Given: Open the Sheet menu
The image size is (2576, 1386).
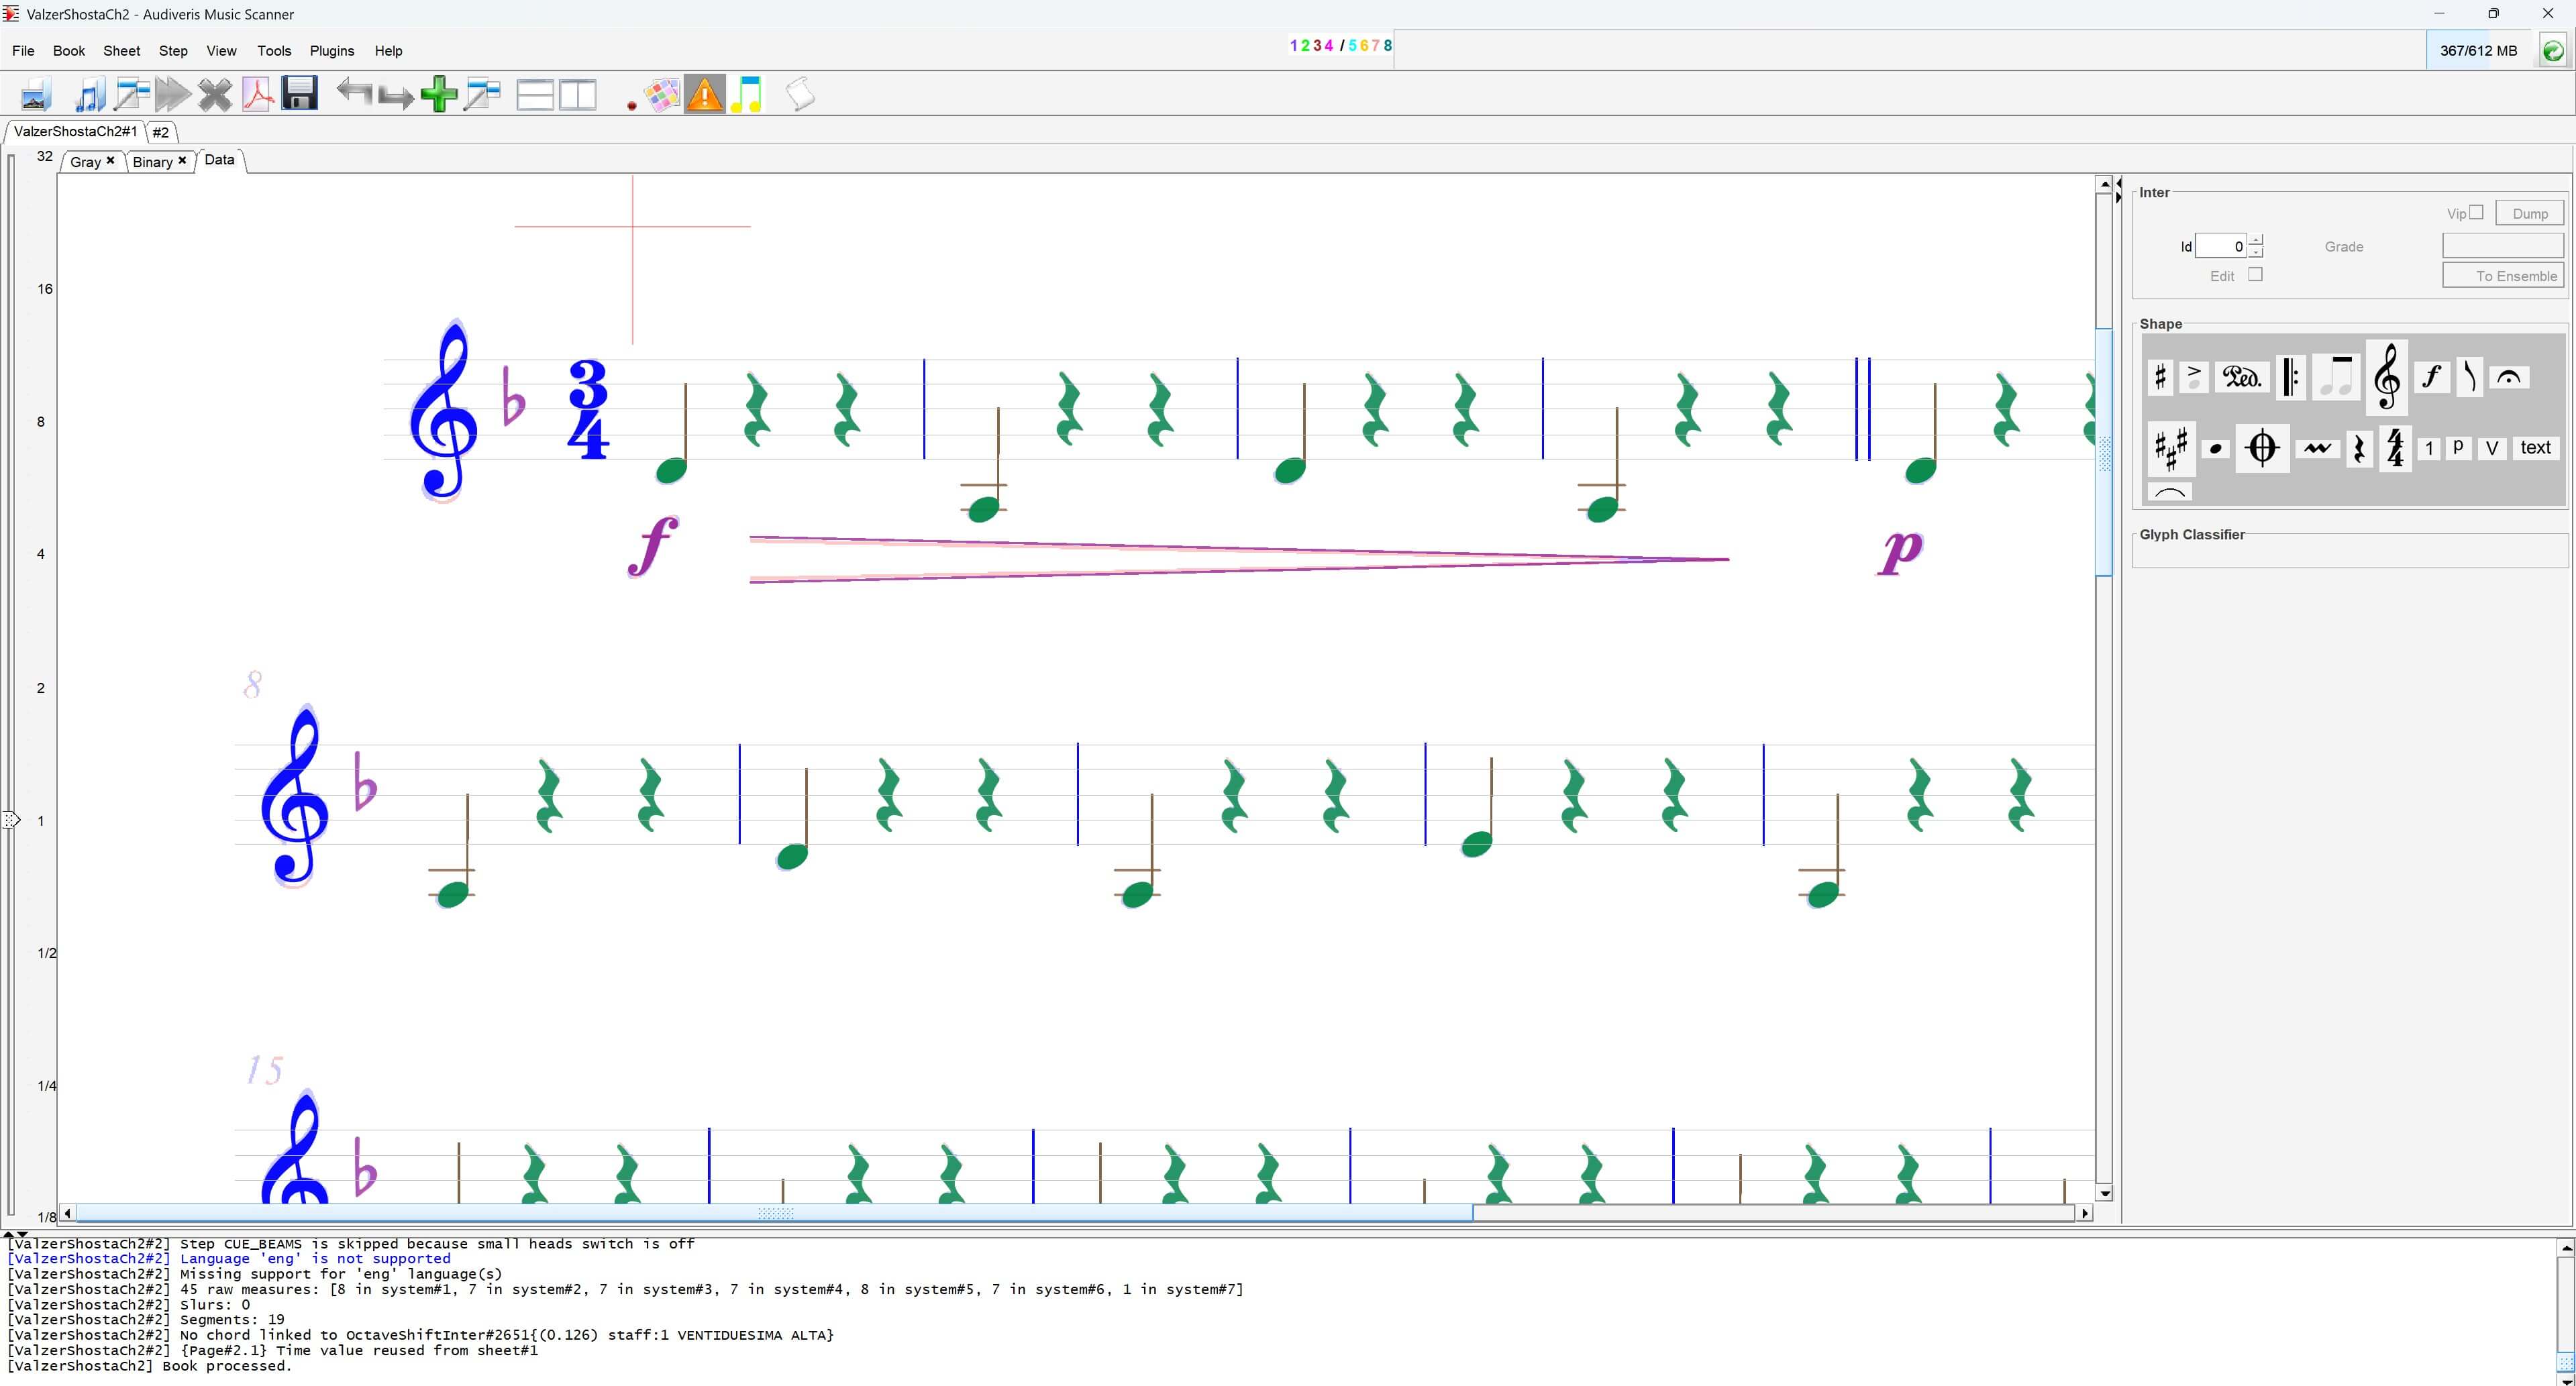Looking at the screenshot, I should click(x=121, y=50).
